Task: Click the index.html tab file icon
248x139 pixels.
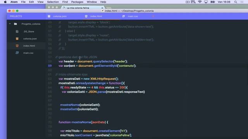Action: pos(86,16)
